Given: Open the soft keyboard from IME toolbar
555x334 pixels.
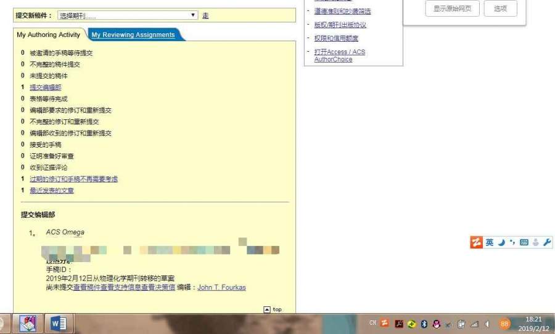Looking at the screenshot, I should pos(524,242).
